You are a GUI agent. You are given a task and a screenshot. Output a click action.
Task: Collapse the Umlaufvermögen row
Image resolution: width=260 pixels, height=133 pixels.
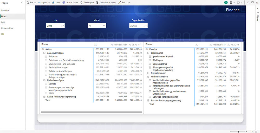44,80
